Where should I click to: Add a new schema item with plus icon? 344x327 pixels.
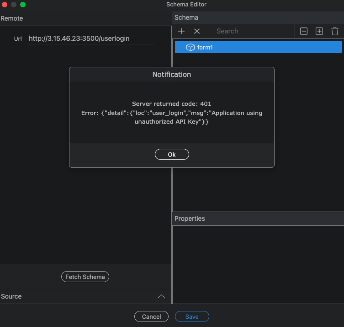tap(181, 31)
